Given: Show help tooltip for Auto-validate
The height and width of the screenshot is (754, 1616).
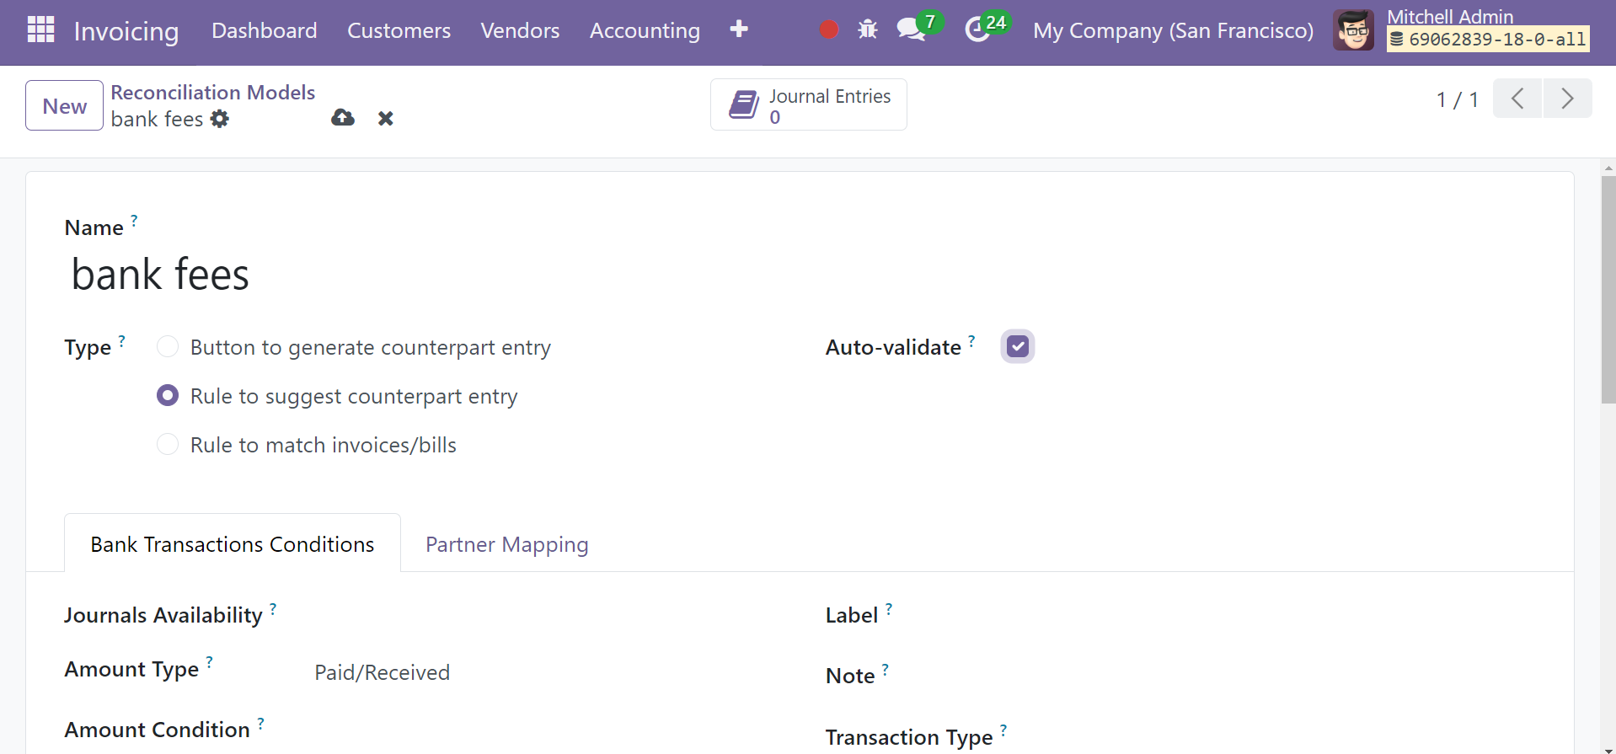Looking at the screenshot, I should coord(971,340).
